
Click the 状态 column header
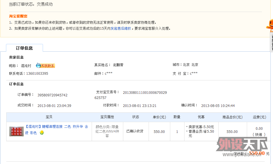point(136,117)
